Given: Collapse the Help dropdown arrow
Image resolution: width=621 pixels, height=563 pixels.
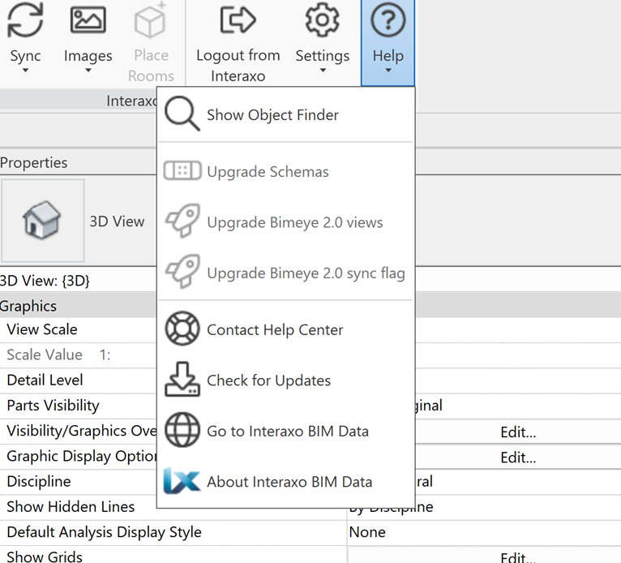Looking at the screenshot, I should click(388, 71).
